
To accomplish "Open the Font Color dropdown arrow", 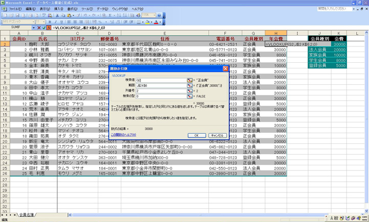I will 160,22.
